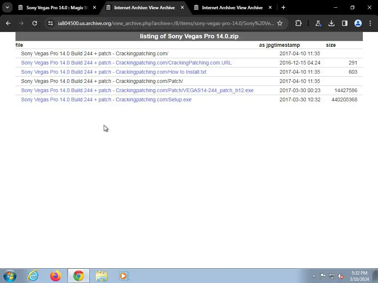The height and width of the screenshot is (283, 378).
Task: View site information icon in address bar
Action: (x=50, y=23)
